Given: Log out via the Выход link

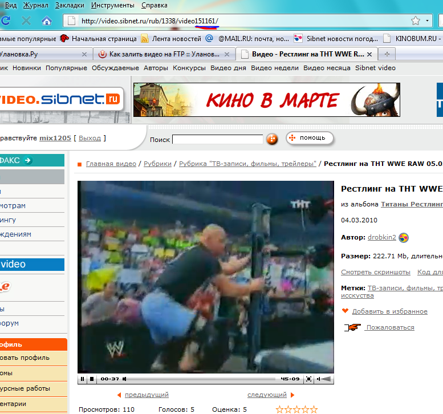Looking at the screenshot, I should [90, 138].
